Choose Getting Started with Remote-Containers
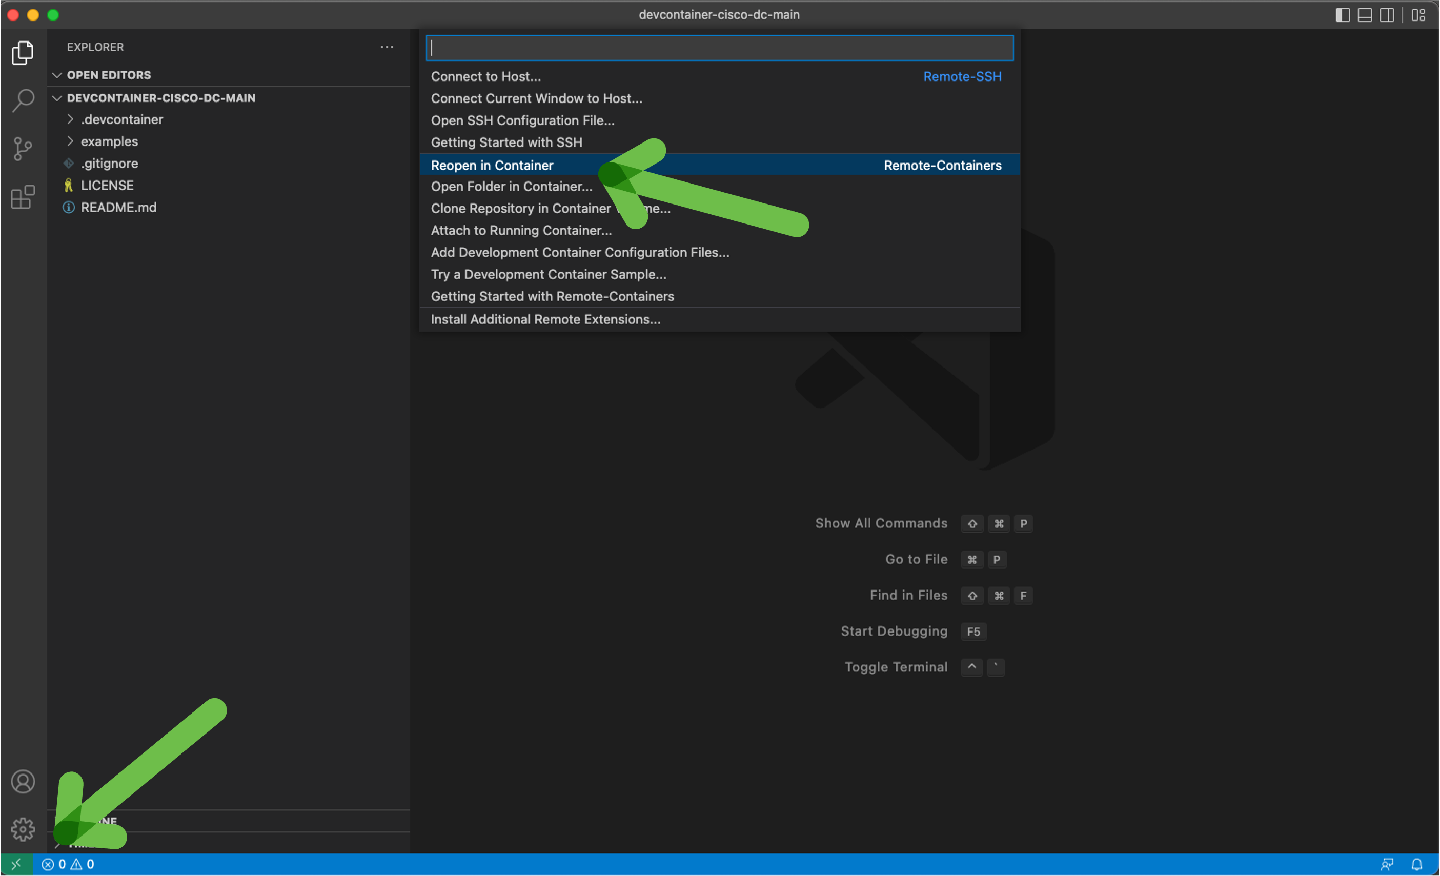 [719, 297]
